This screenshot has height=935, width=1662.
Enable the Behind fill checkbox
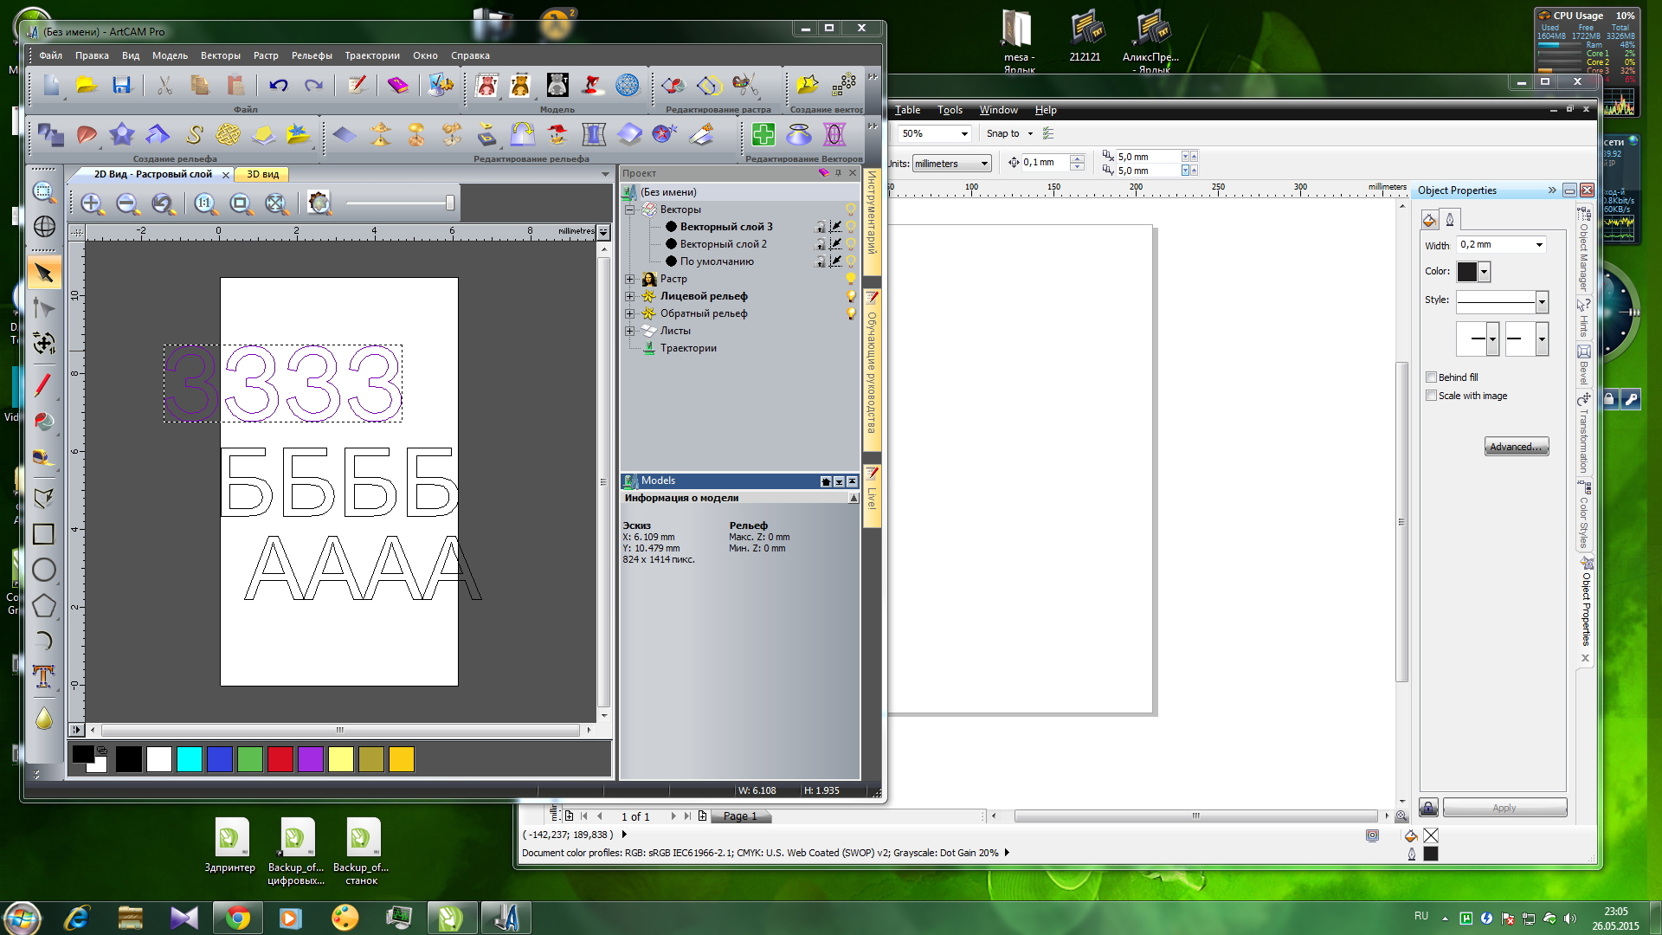1431,377
